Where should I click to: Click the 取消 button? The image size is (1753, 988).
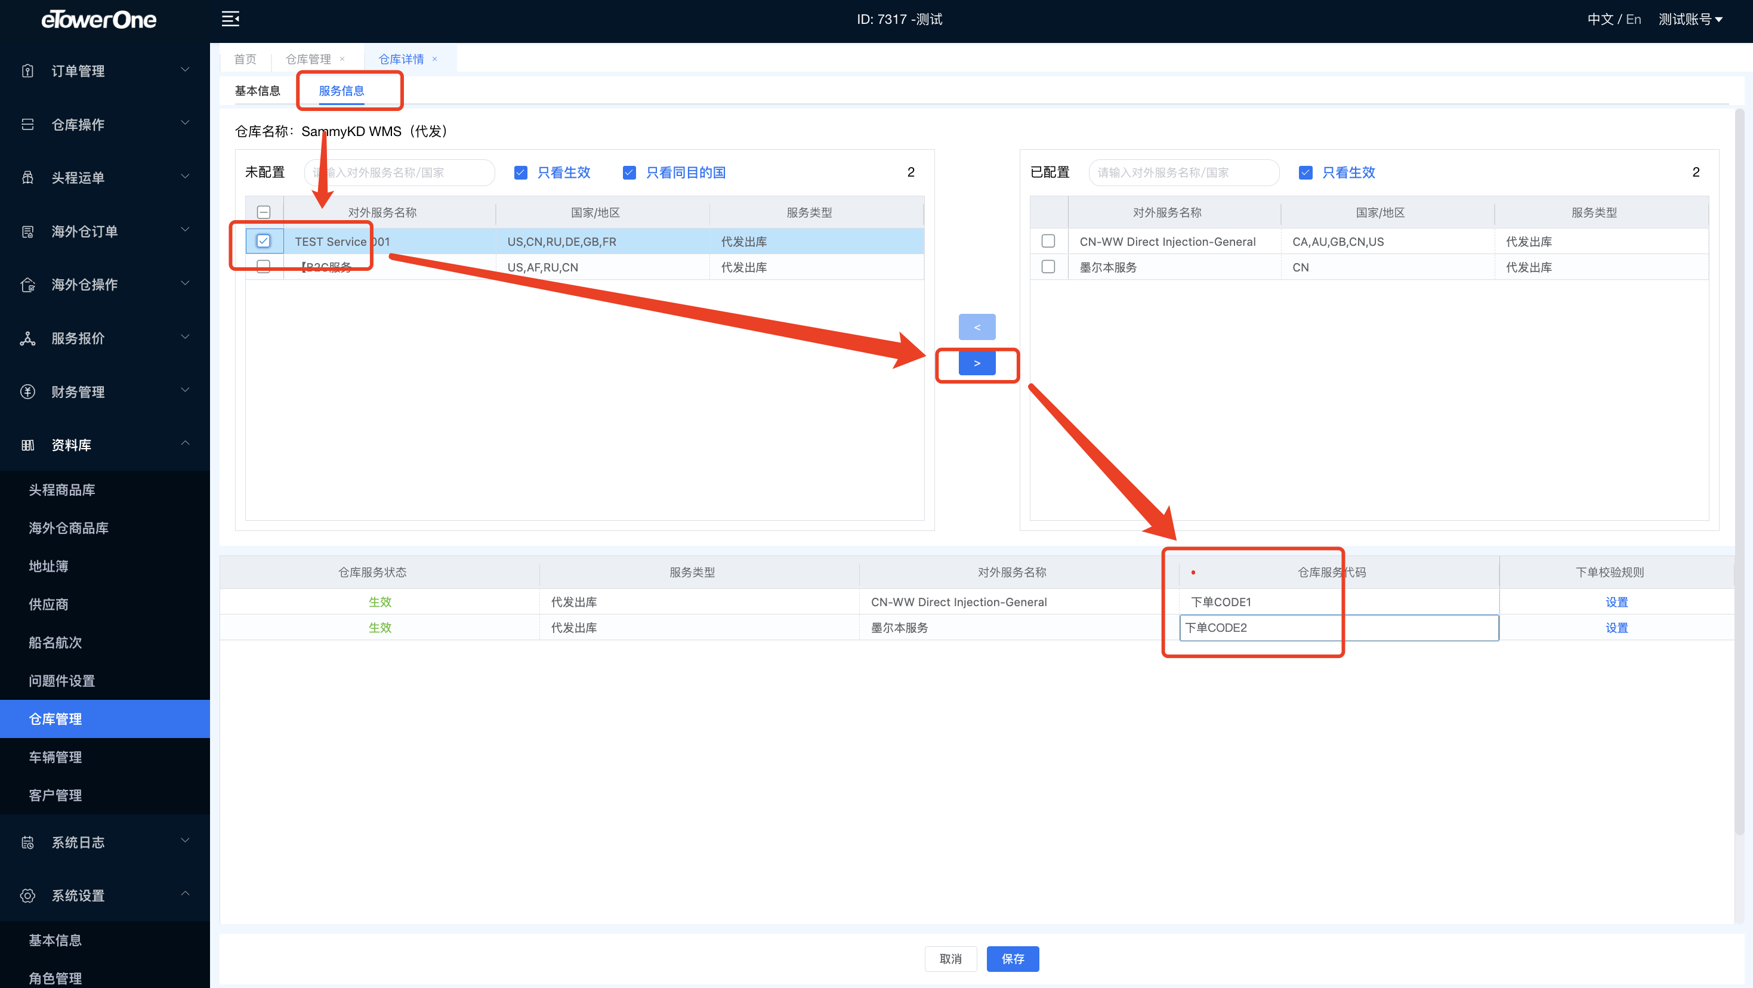[950, 959]
